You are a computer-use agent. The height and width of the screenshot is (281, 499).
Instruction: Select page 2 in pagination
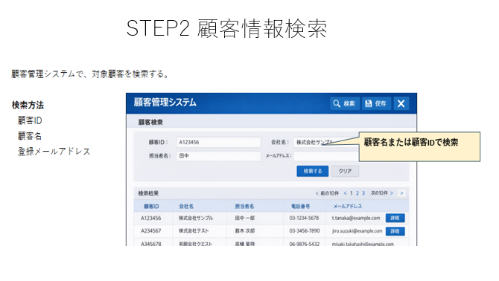coord(357,193)
